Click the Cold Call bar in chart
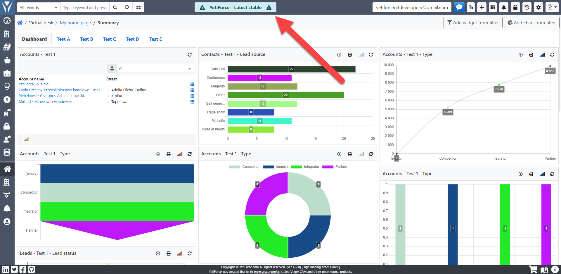The height and width of the screenshot is (274, 561). pos(292,69)
